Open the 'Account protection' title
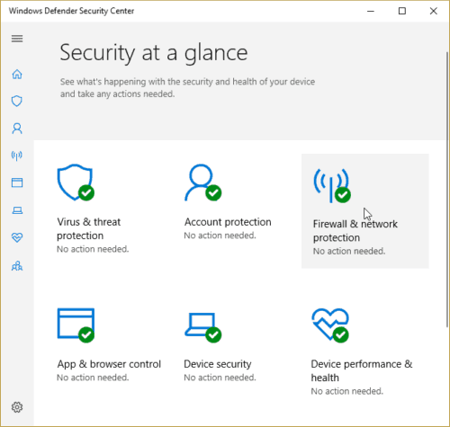Screen dimensions: 450x427 tap(228, 222)
